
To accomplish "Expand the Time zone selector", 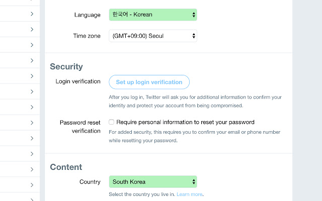I will coord(152,36).
